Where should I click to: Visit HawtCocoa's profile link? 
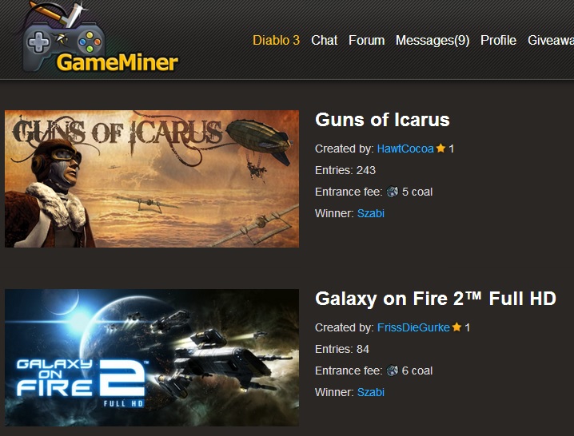[x=405, y=149]
